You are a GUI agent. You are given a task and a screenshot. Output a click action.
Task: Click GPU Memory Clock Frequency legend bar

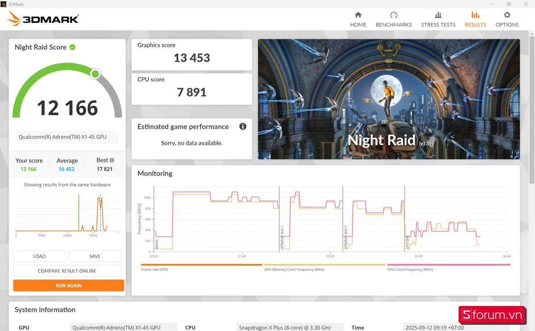pos(325,265)
